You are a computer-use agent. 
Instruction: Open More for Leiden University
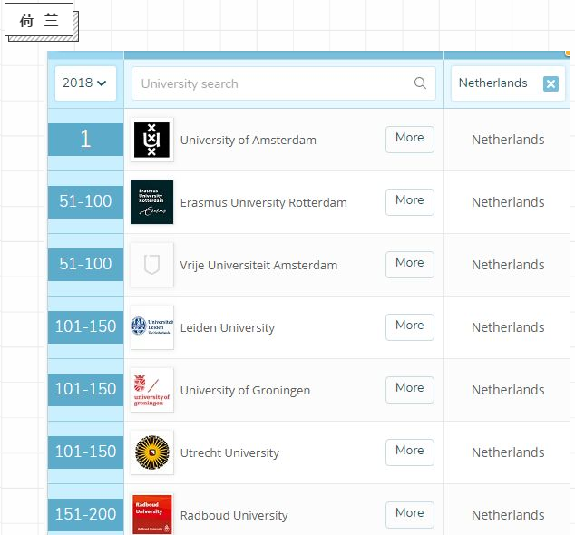pos(410,327)
